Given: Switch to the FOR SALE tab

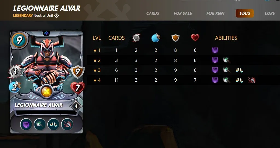Looking at the screenshot, I should click(x=183, y=13).
